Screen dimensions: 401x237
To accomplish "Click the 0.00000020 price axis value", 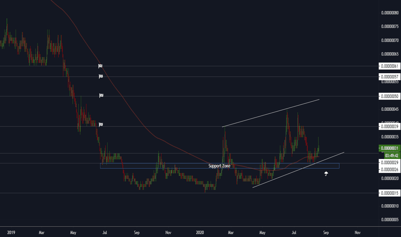I will (390, 178).
